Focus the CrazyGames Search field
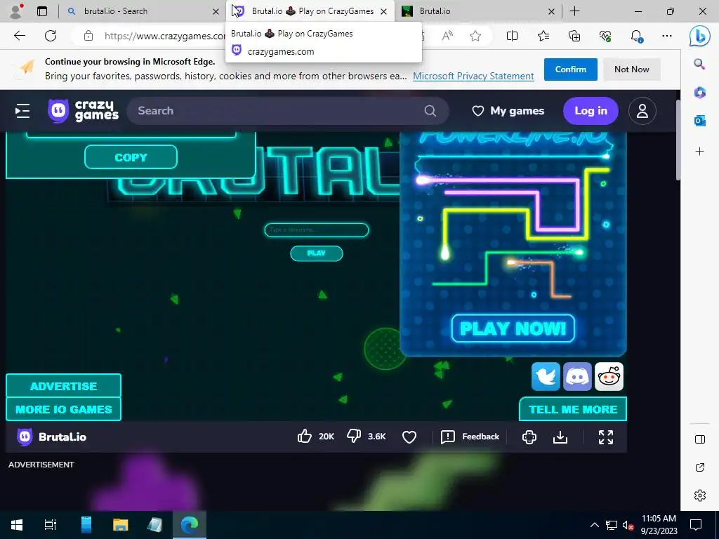Viewport: 719px width, 539px height. [287, 110]
